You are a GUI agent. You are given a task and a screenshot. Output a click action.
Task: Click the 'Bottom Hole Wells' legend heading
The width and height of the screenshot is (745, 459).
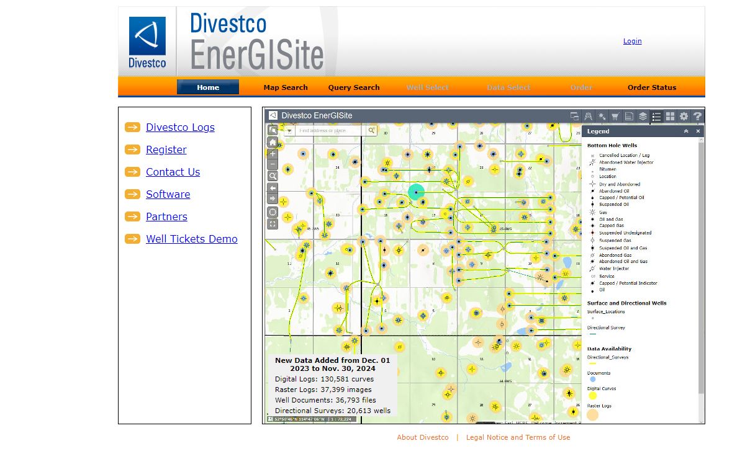(612, 146)
